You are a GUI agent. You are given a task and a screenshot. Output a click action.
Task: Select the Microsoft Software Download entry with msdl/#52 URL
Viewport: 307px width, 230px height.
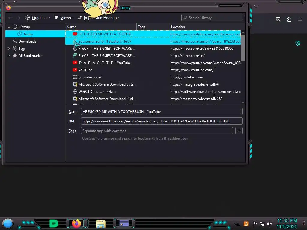click(x=153, y=99)
